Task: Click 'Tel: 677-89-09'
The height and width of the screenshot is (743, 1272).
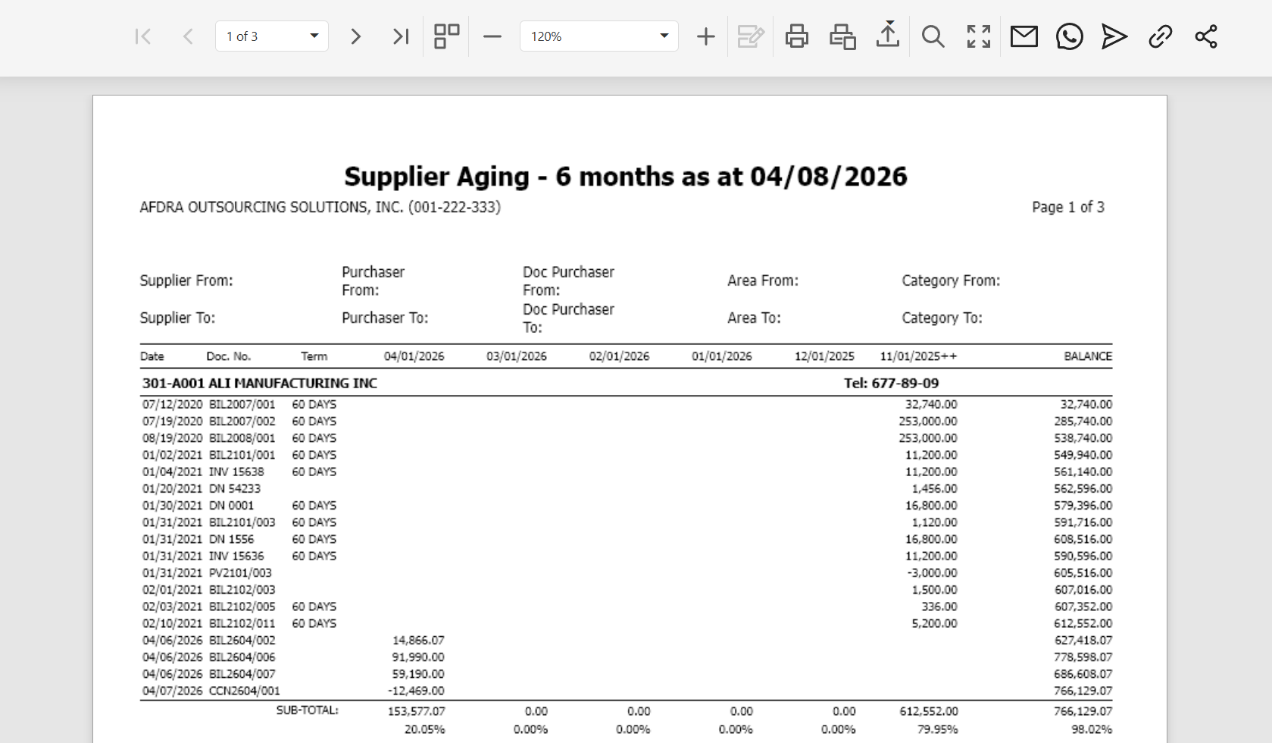Action: tap(892, 383)
